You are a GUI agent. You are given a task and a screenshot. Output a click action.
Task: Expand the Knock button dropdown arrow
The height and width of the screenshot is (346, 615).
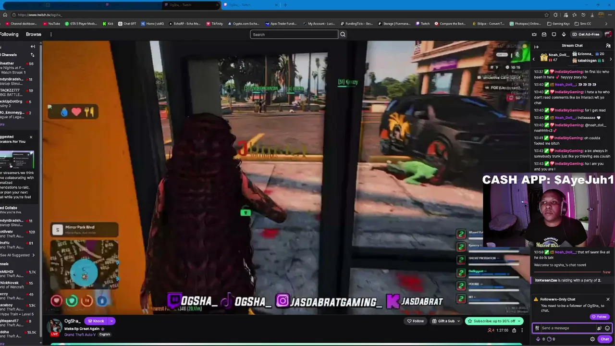111,321
